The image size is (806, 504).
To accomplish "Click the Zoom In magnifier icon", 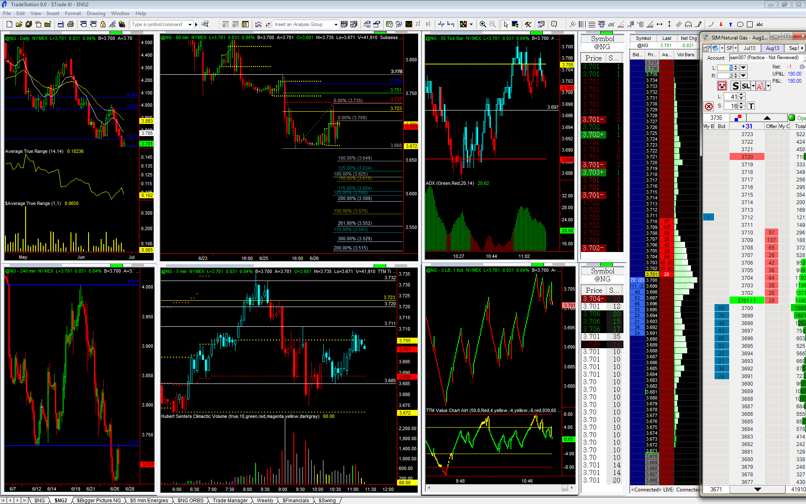I will [x=483, y=24].
